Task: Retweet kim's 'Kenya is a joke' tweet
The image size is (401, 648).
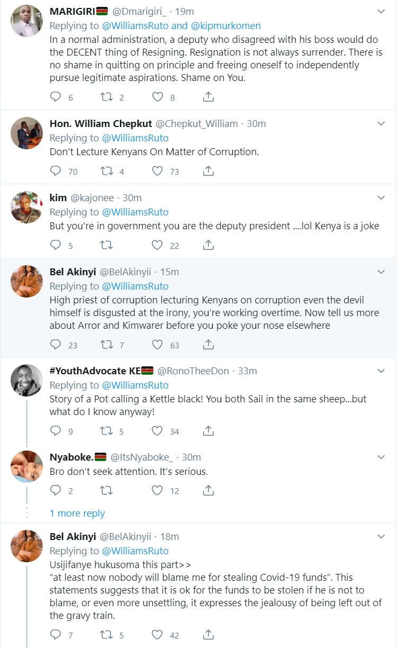Action: (106, 245)
